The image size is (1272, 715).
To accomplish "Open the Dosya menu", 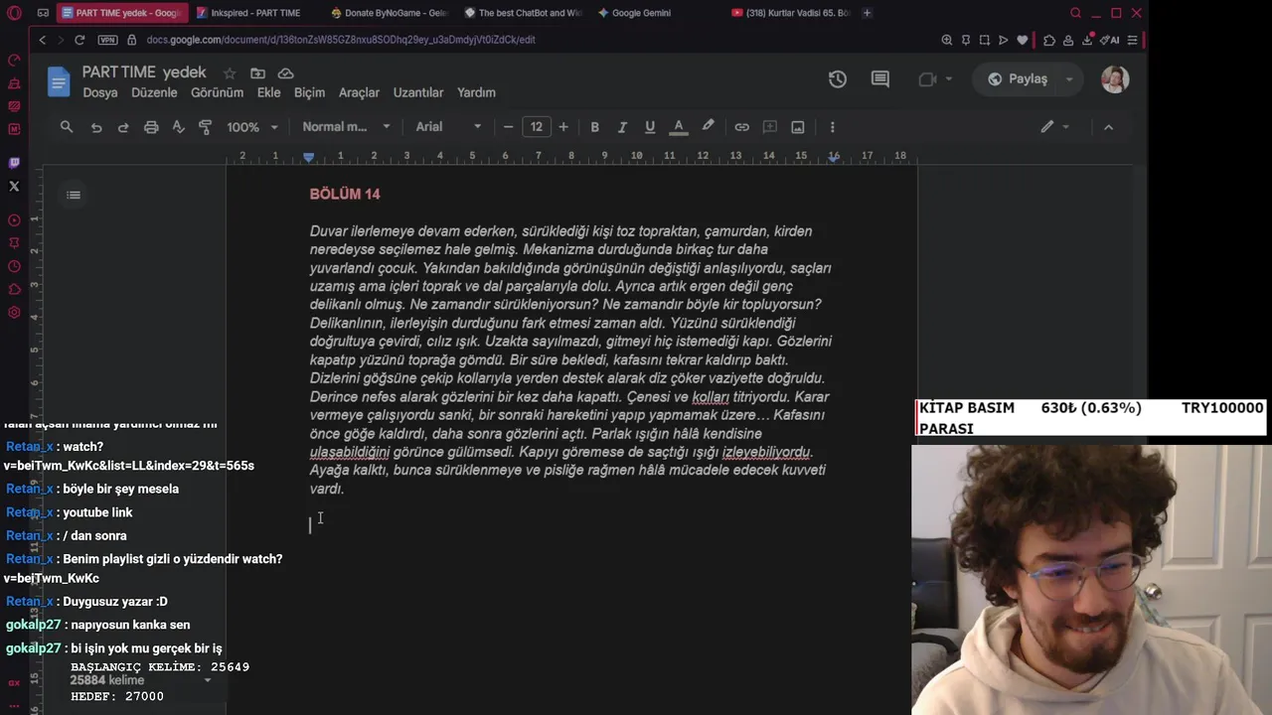I will click(x=100, y=92).
